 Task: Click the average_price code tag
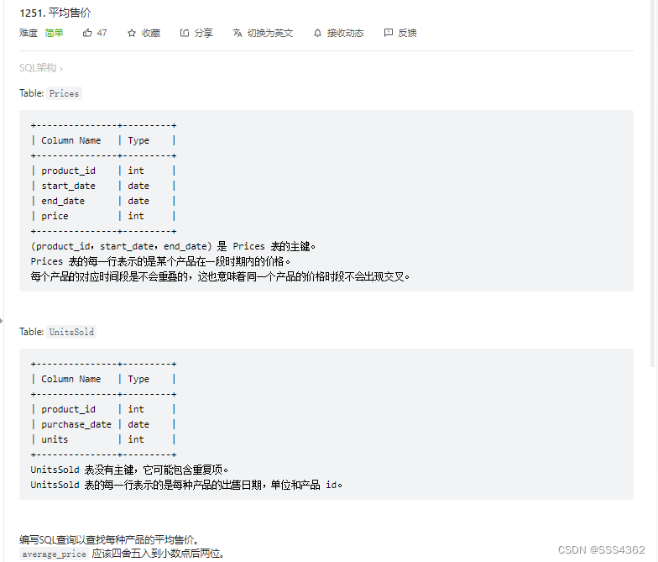[x=54, y=554]
